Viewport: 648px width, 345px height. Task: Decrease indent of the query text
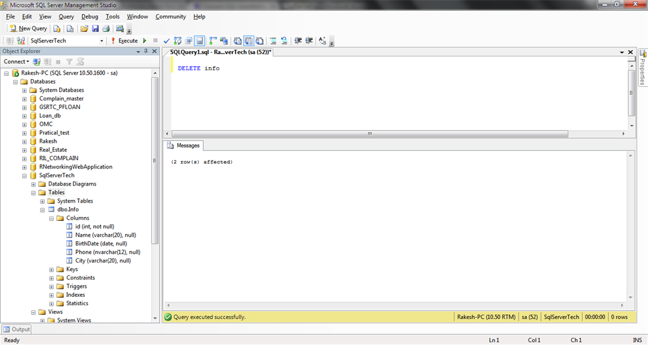click(x=298, y=41)
